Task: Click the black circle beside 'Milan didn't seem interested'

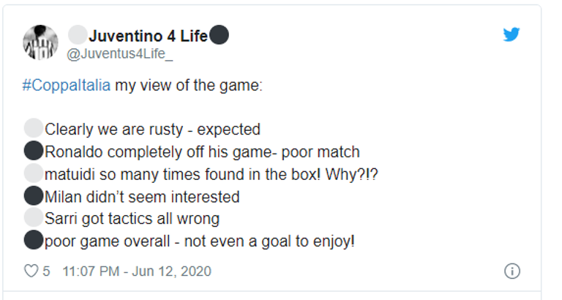Action: click(x=33, y=196)
